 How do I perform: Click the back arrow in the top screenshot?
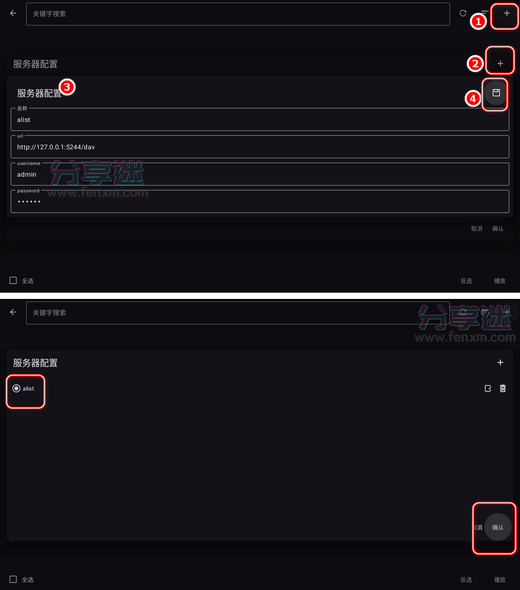[13, 13]
